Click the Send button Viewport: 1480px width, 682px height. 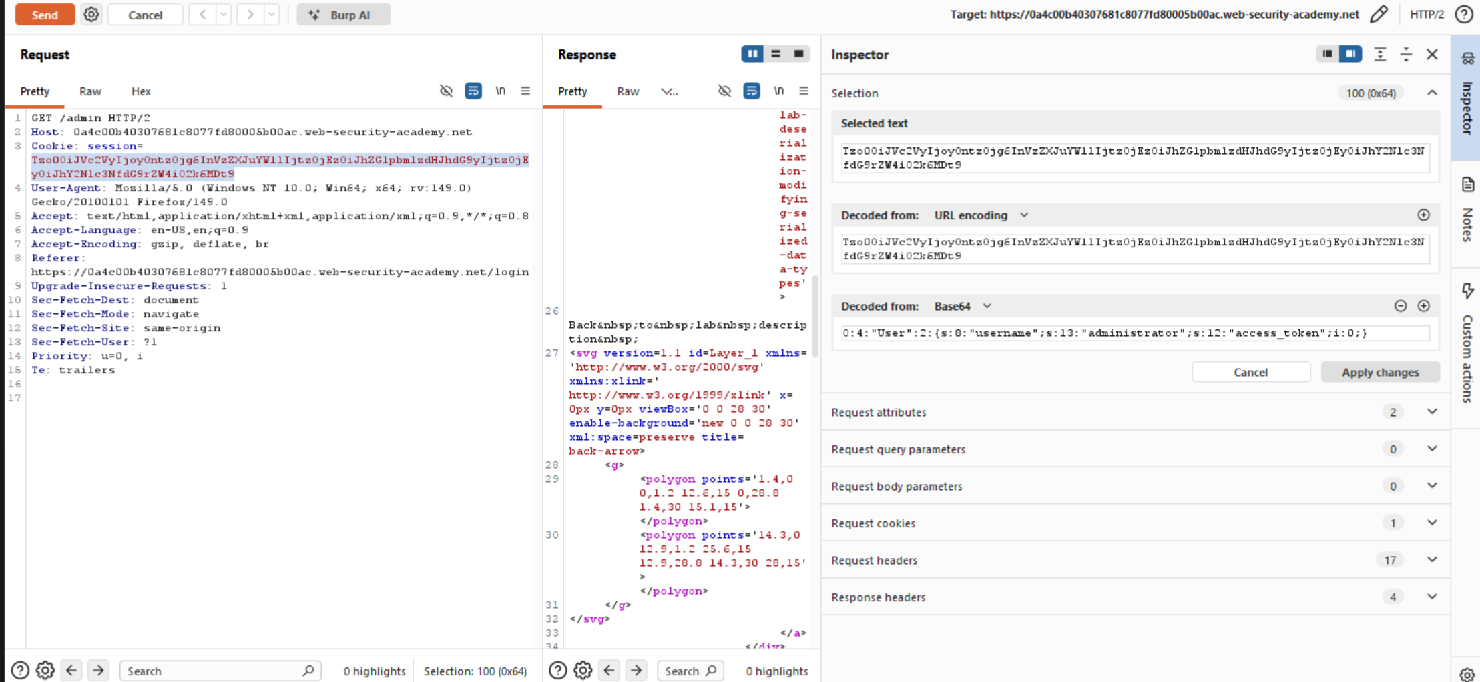(45, 15)
